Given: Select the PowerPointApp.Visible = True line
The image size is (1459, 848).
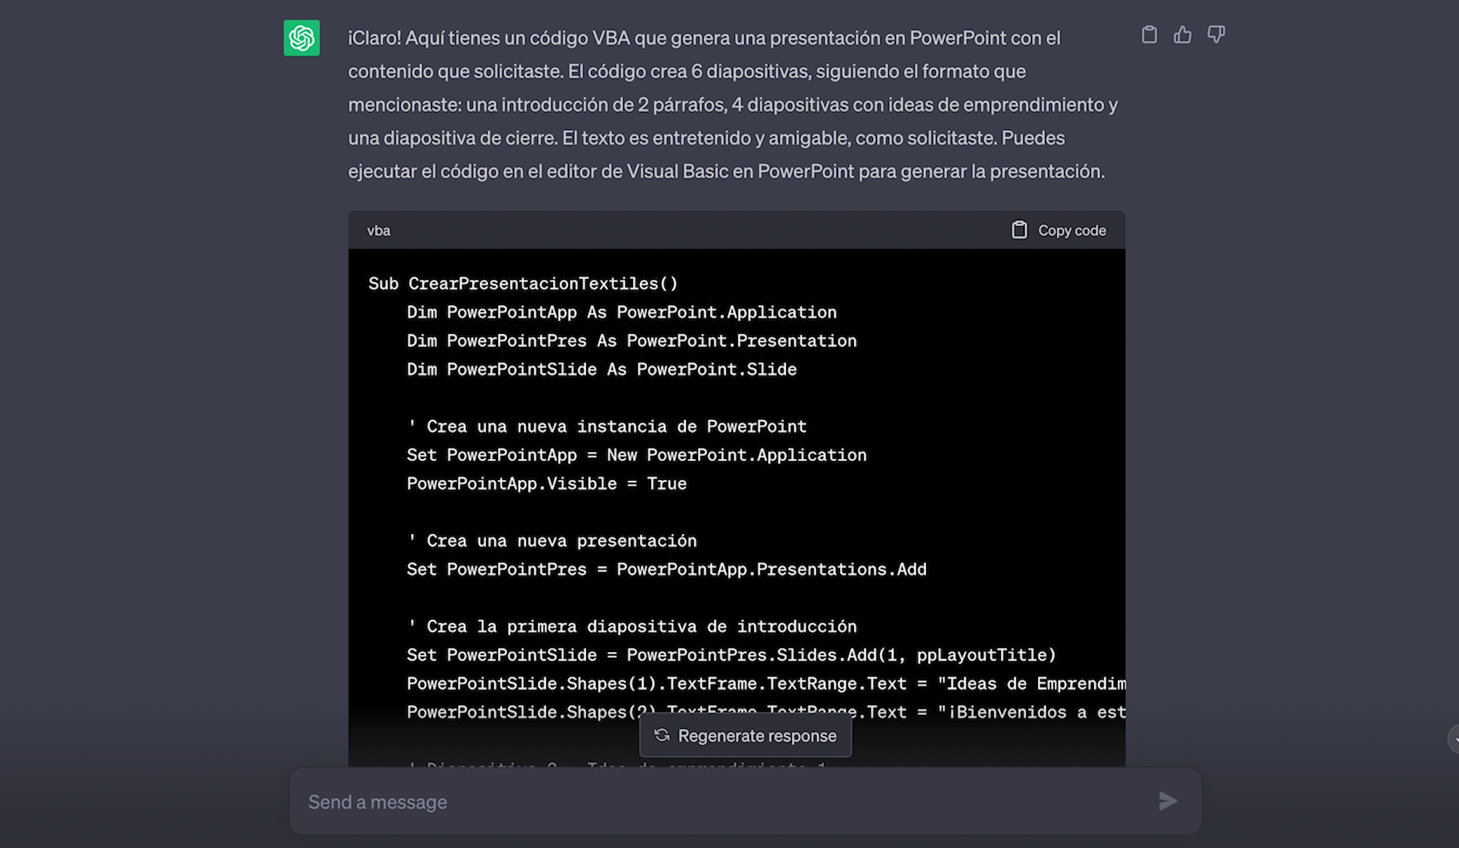Looking at the screenshot, I should tap(546, 483).
